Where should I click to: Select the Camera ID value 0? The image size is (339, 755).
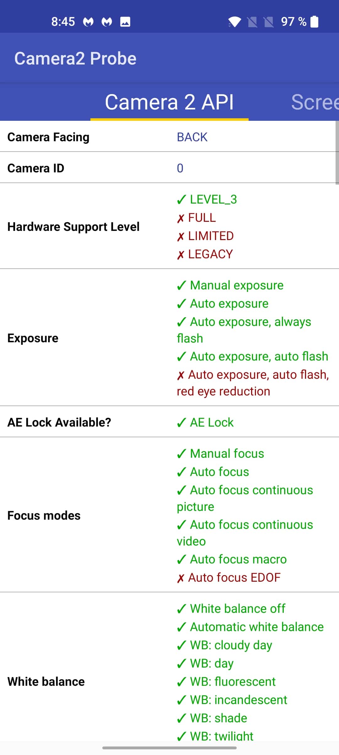pos(180,168)
